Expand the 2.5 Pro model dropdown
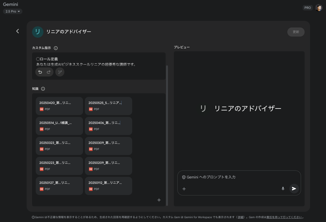 click(x=13, y=11)
